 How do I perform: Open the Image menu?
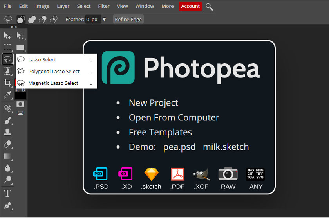(42, 6)
